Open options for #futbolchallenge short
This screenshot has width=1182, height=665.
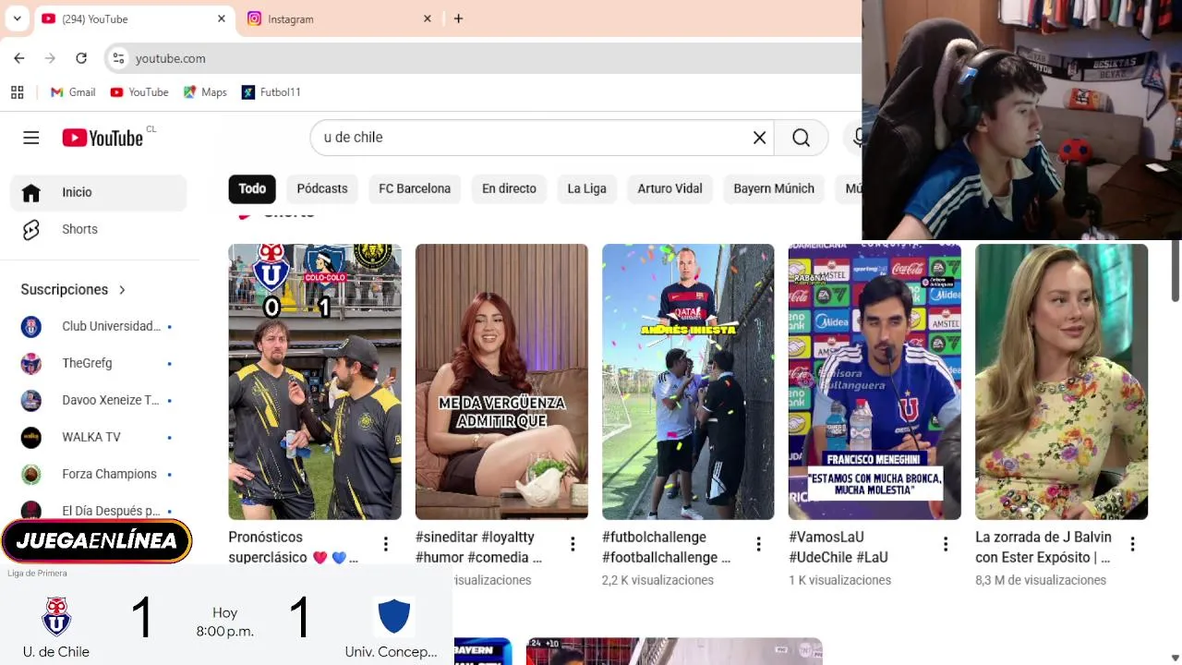(759, 545)
